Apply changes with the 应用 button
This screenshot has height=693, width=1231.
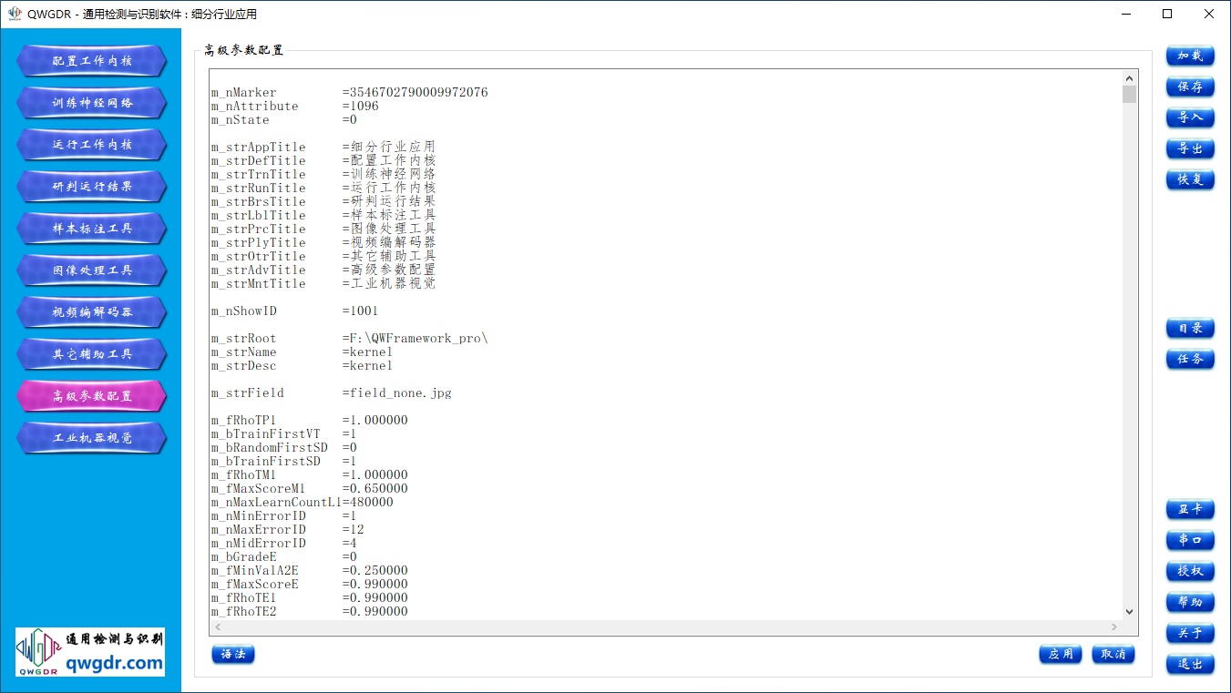(x=1061, y=654)
